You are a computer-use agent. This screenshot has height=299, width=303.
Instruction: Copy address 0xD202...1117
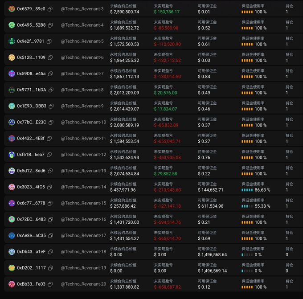pos(51,268)
